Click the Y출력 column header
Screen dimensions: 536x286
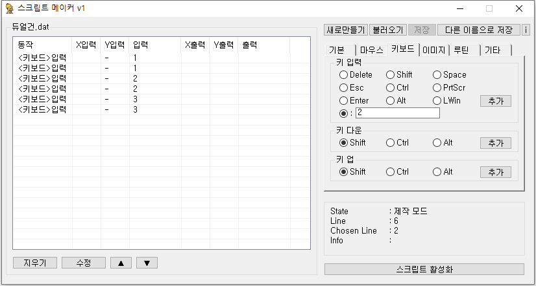224,45
